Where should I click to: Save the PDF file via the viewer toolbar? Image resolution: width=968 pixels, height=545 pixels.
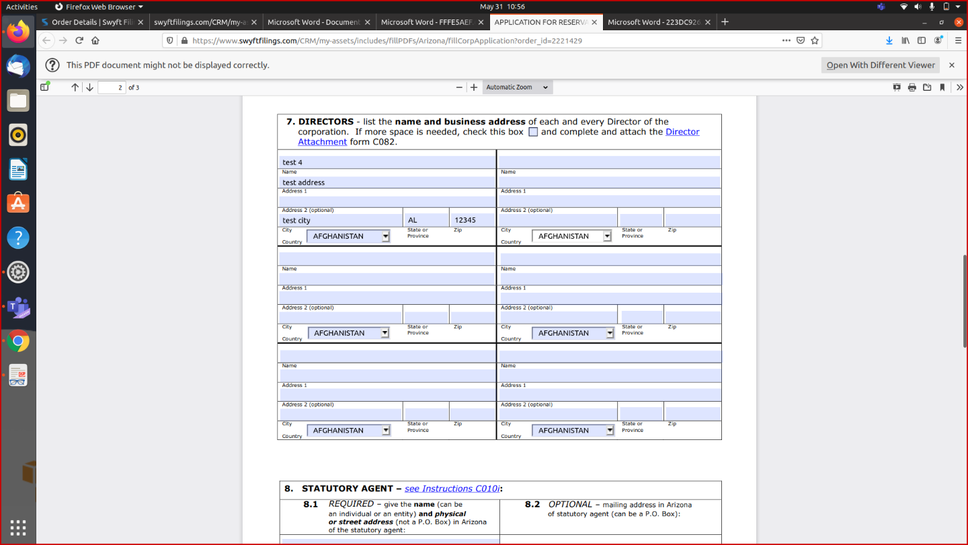coord(927,87)
